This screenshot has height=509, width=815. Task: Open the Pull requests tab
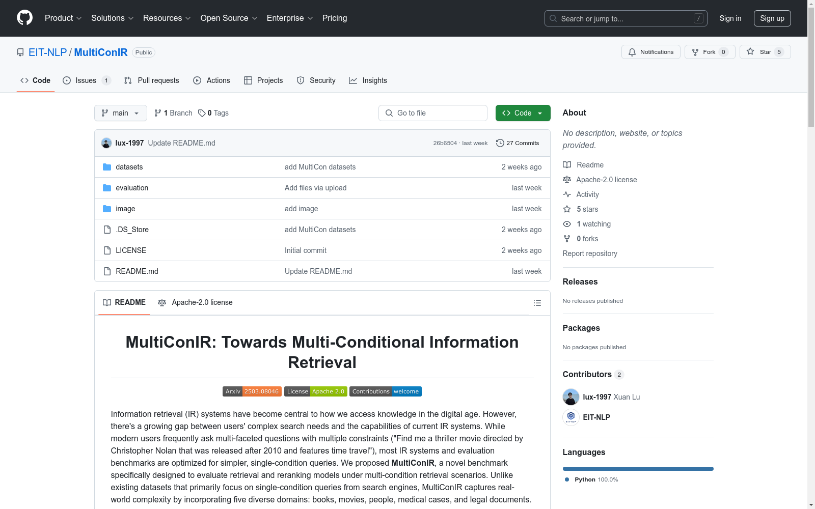pos(152,80)
